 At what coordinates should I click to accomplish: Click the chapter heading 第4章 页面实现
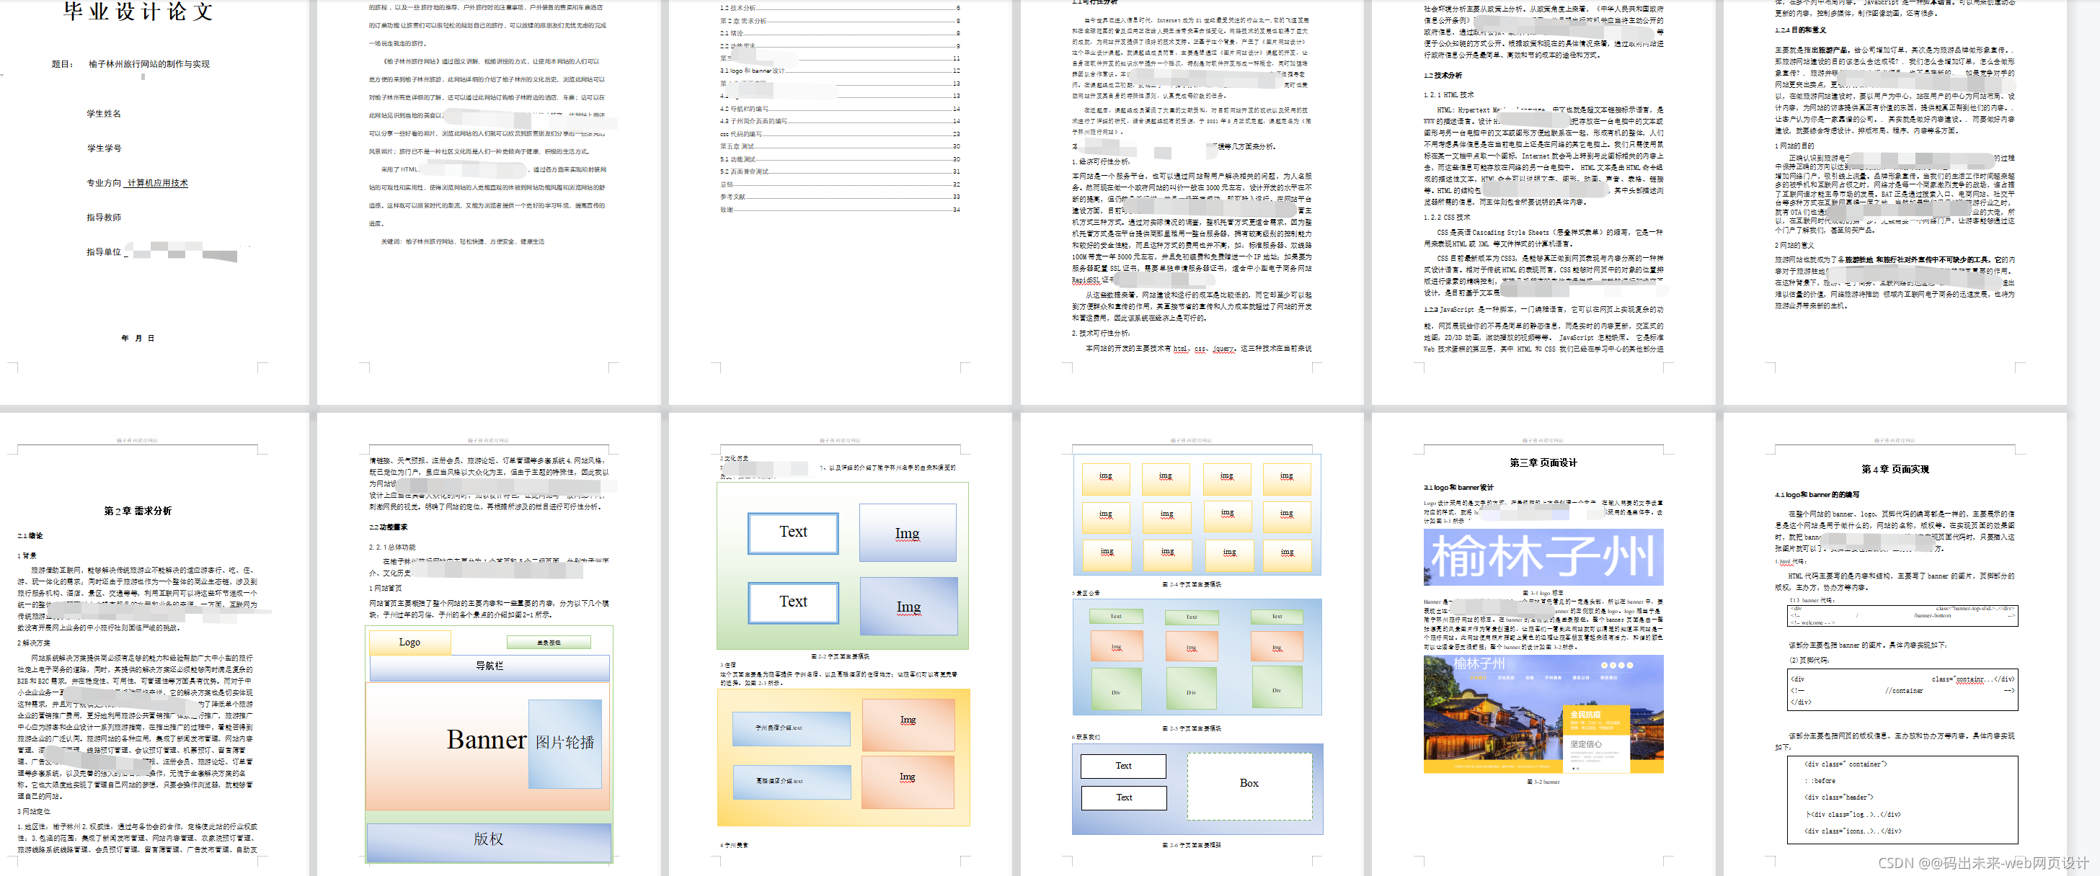click(x=1895, y=470)
